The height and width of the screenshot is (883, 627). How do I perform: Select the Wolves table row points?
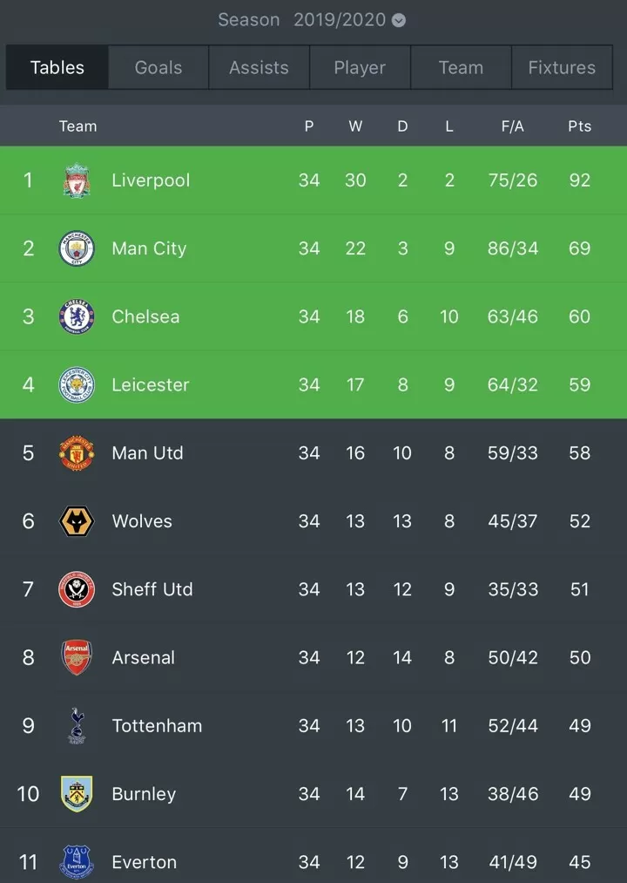point(579,521)
